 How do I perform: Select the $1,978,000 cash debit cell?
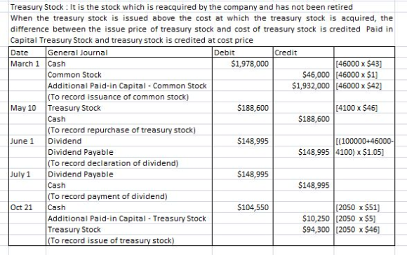point(242,64)
